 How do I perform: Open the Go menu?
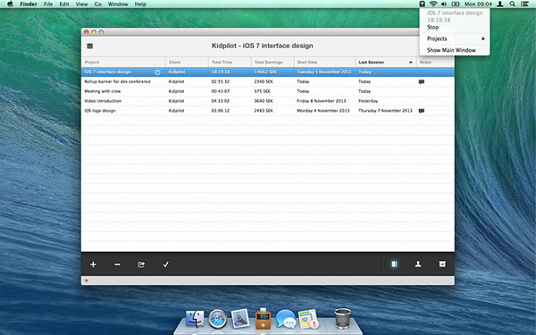click(97, 4)
